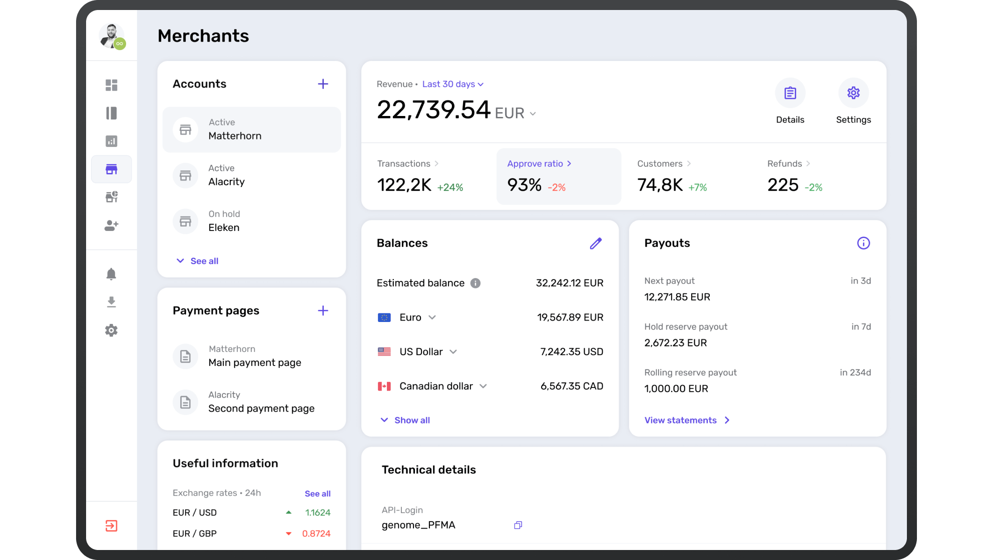Open the dashboard view from the sidebar
Screen dimensions: 993x560
(111, 85)
